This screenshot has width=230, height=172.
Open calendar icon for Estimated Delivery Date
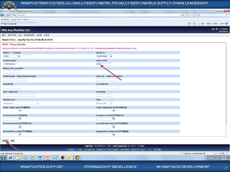20,134
